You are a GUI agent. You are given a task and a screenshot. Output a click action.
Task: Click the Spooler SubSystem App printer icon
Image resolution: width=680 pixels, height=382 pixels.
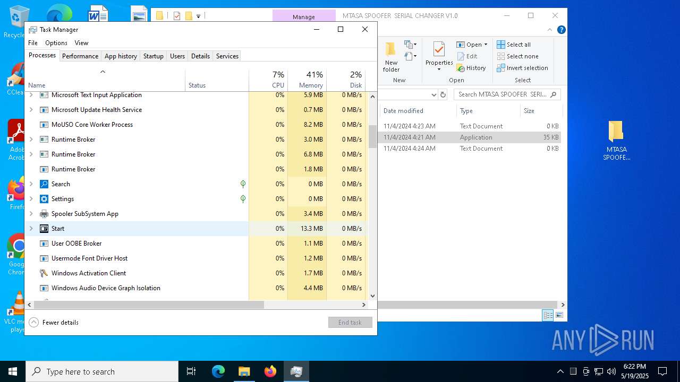point(44,214)
